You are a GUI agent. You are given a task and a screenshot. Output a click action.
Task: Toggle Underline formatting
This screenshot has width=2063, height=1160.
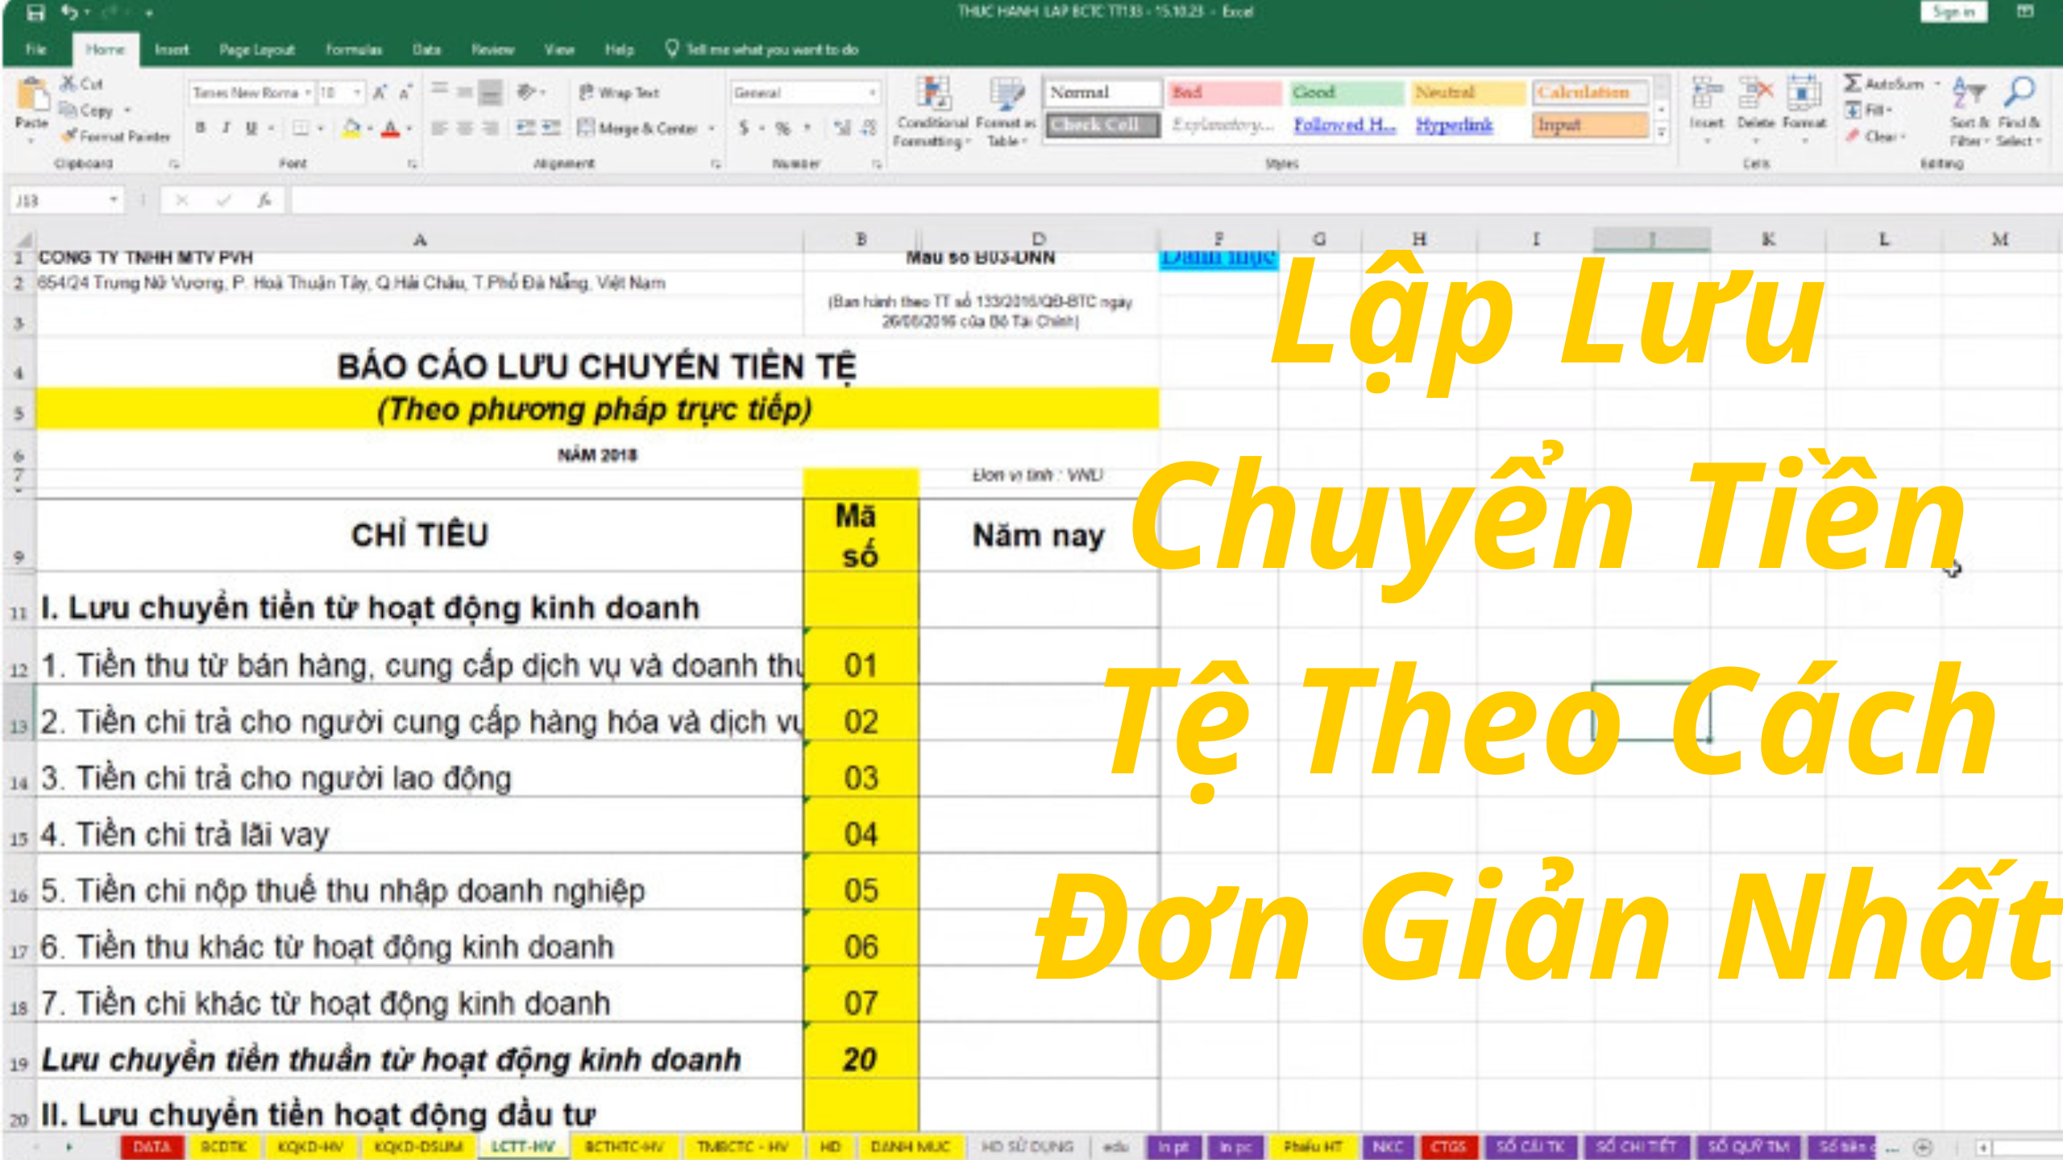point(251,128)
